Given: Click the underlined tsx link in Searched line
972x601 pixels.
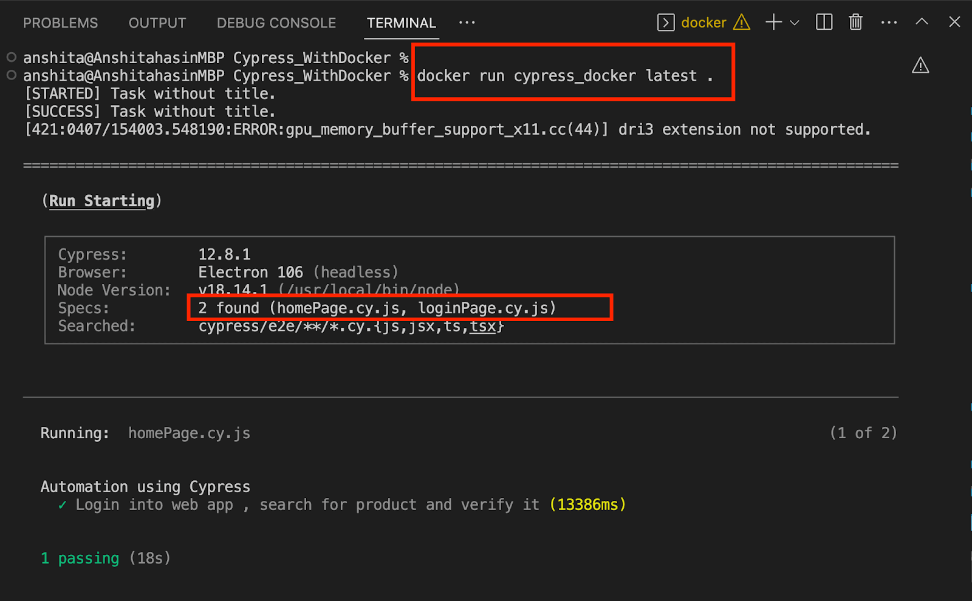Looking at the screenshot, I should [x=482, y=326].
